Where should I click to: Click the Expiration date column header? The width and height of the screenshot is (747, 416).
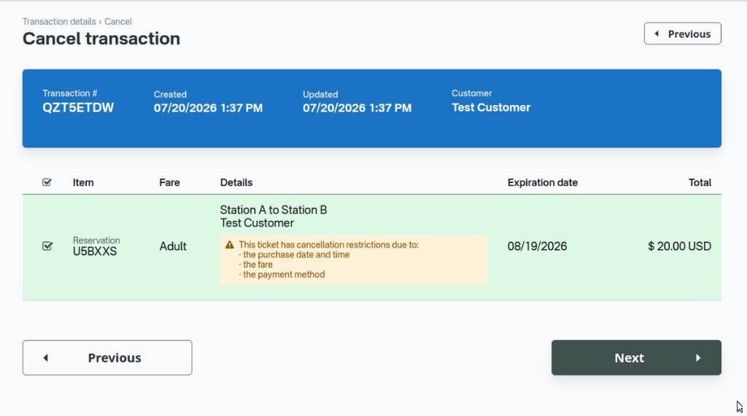point(543,182)
